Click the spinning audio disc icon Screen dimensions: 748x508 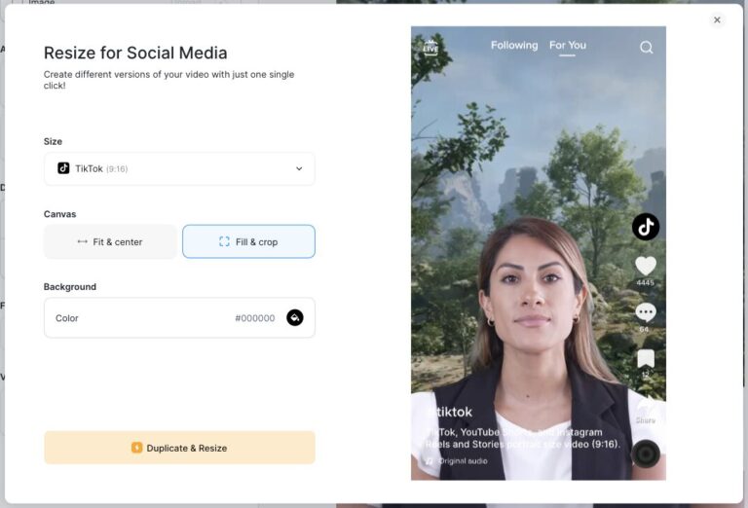645,454
